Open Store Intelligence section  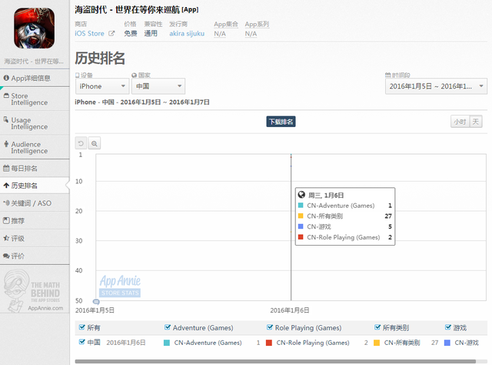pos(35,99)
